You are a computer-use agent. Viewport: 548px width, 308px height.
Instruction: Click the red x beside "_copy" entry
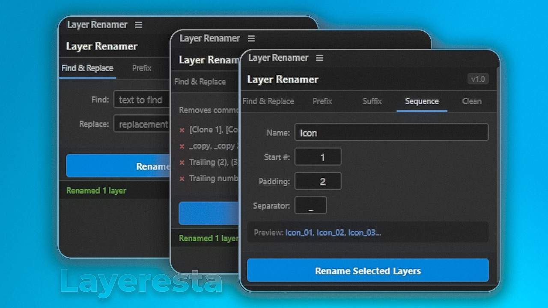(x=182, y=146)
